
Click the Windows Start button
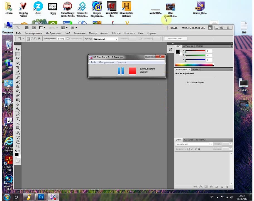point(7,197)
